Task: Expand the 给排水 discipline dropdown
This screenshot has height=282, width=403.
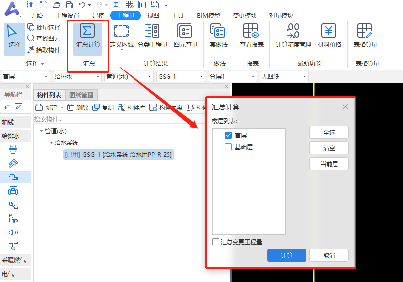Action: [x=77, y=77]
